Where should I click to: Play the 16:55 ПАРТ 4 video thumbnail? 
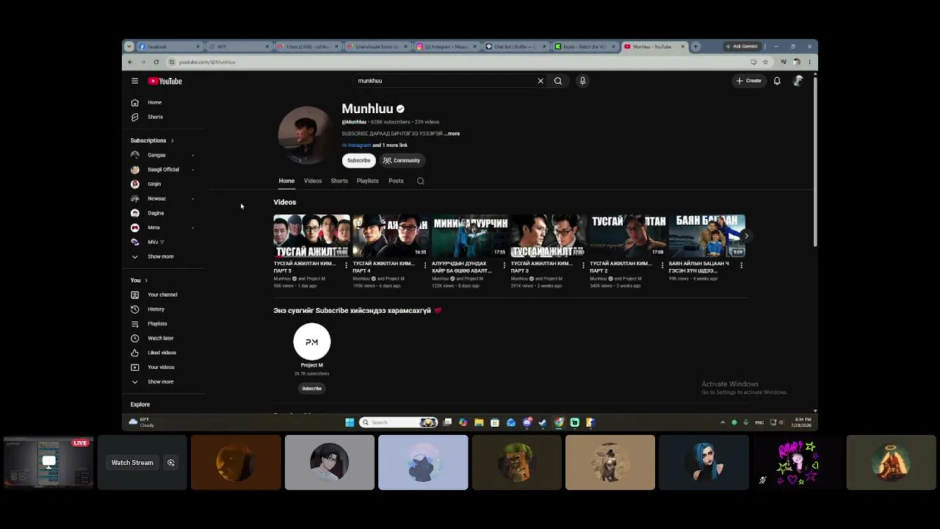391,236
